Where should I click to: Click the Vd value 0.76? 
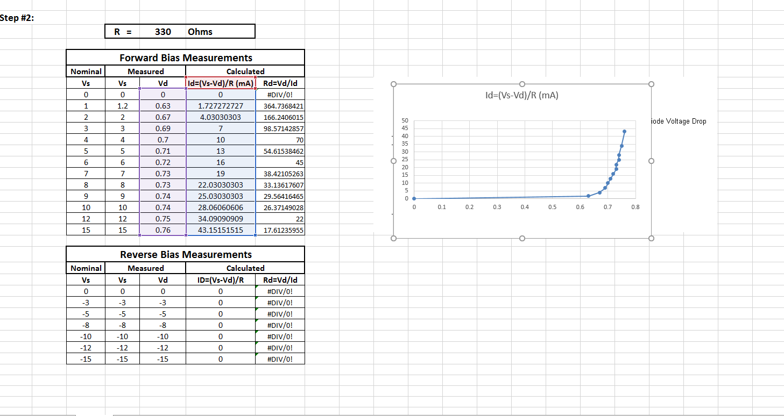(x=163, y=230)
